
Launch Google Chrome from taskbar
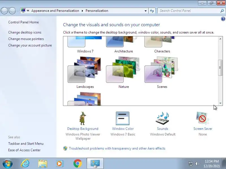77,163
